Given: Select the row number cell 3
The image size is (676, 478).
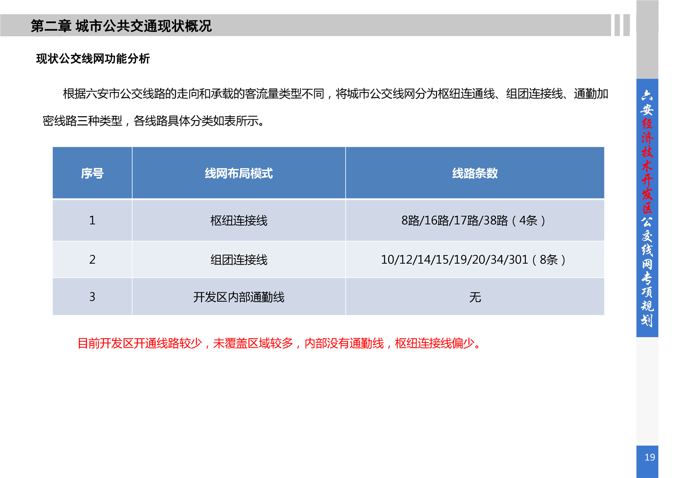Looking at the screenshot, I should click(x=92, y=297).
